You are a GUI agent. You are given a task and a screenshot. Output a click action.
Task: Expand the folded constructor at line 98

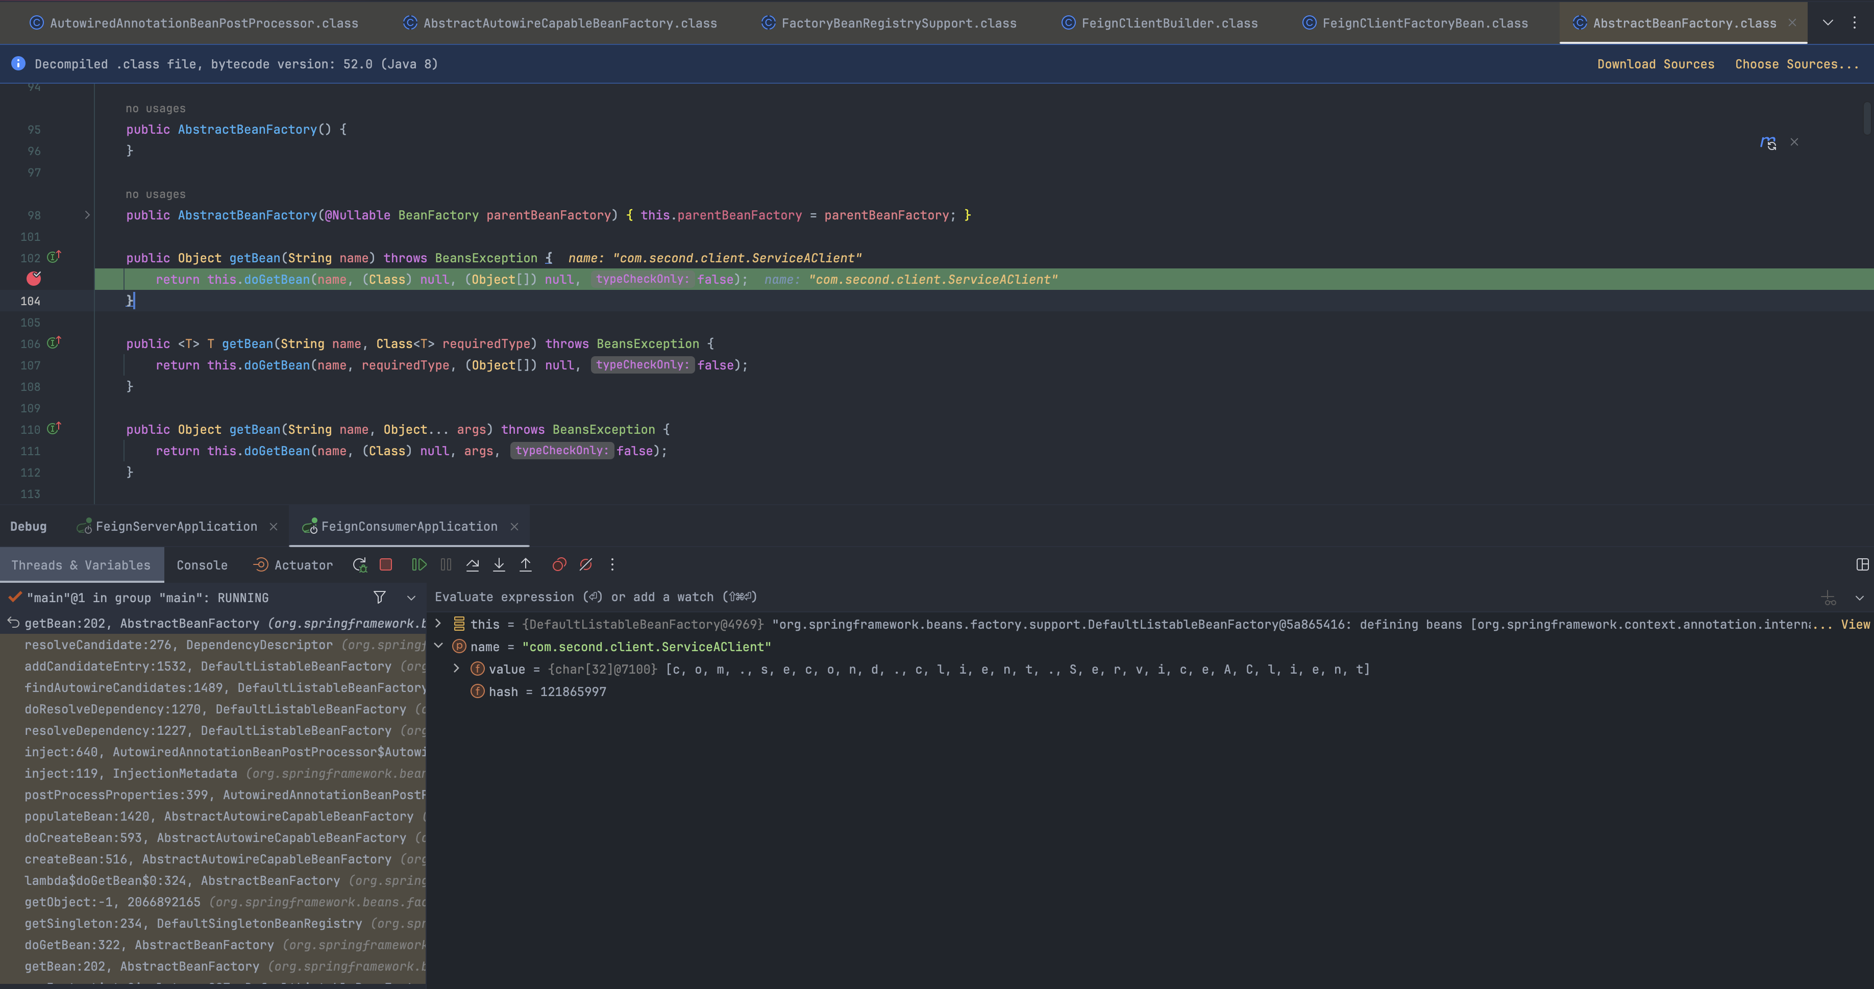pyautogui.click(x=87, y=215)
